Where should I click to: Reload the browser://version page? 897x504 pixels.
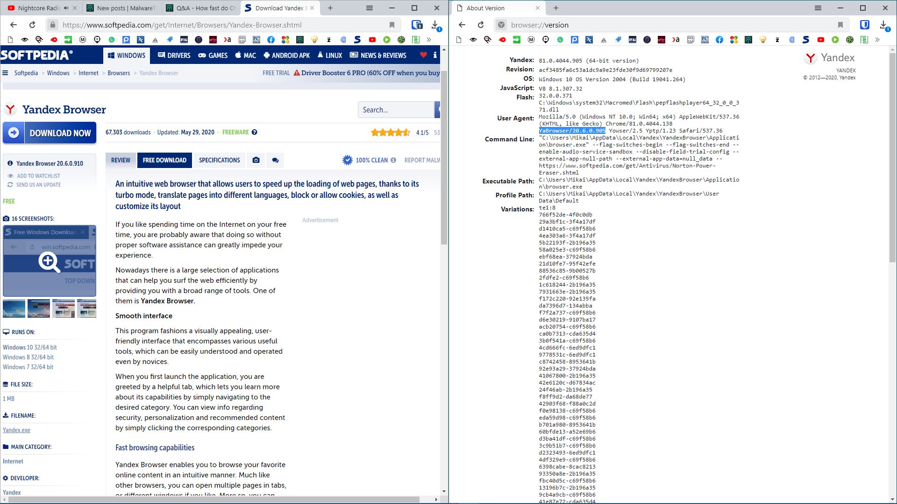pyautogui.click(x=481, y=25)
